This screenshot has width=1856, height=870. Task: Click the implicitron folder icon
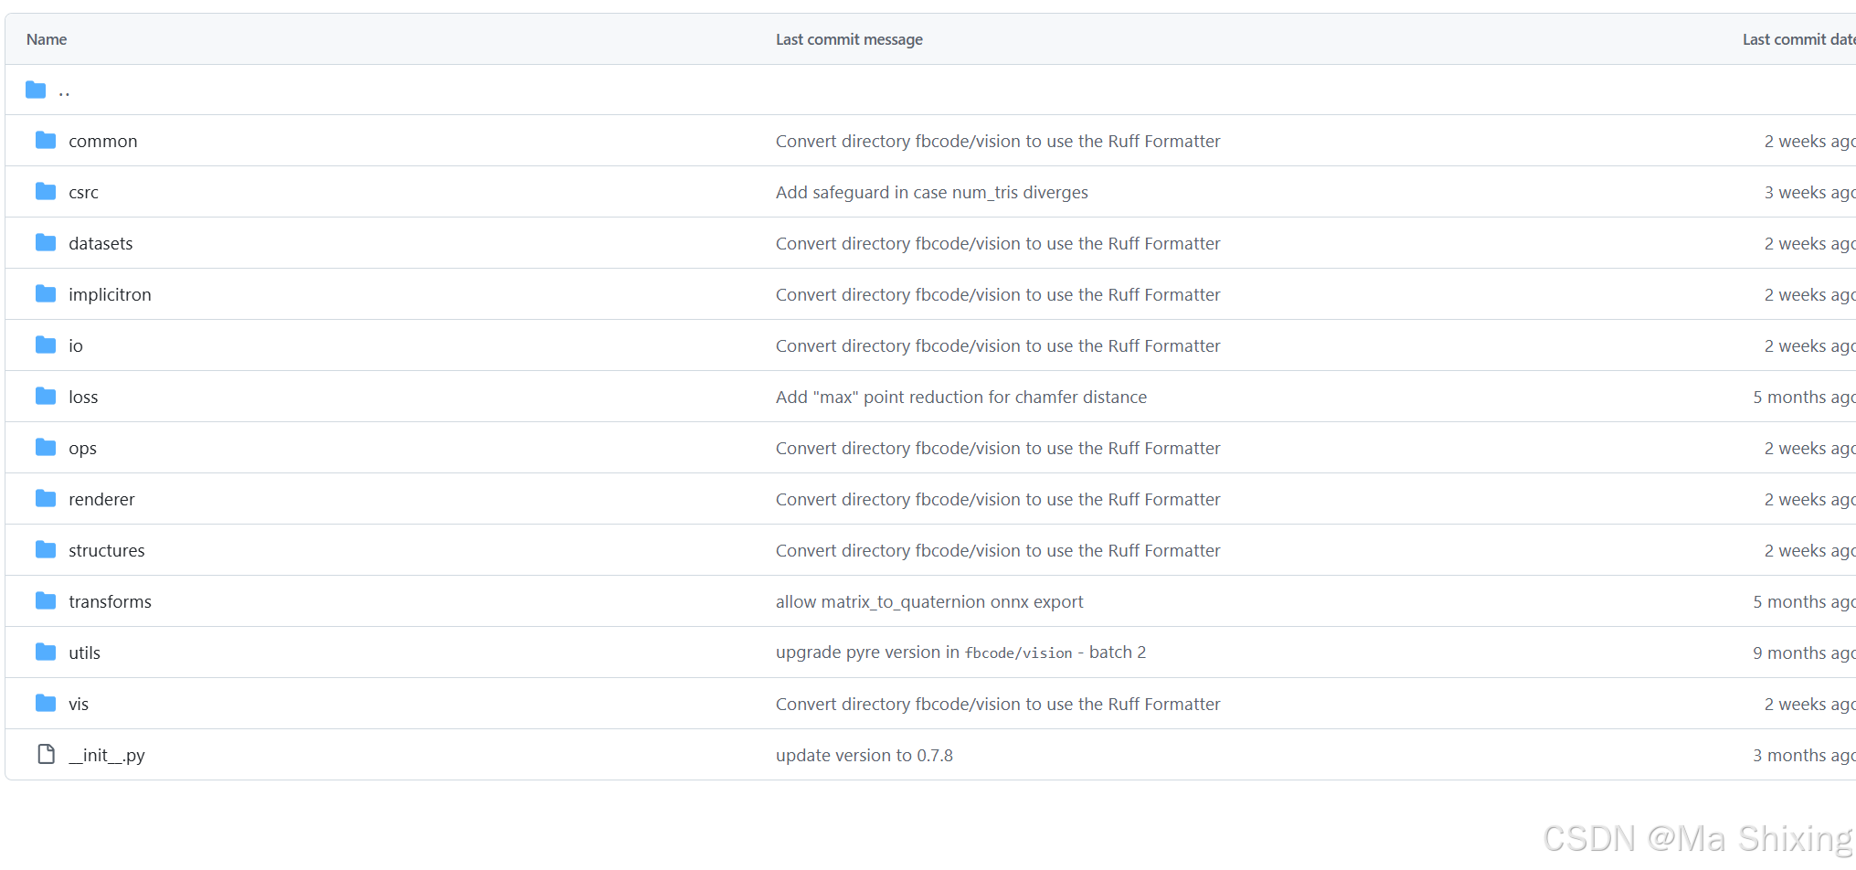(x=46, y=293)
